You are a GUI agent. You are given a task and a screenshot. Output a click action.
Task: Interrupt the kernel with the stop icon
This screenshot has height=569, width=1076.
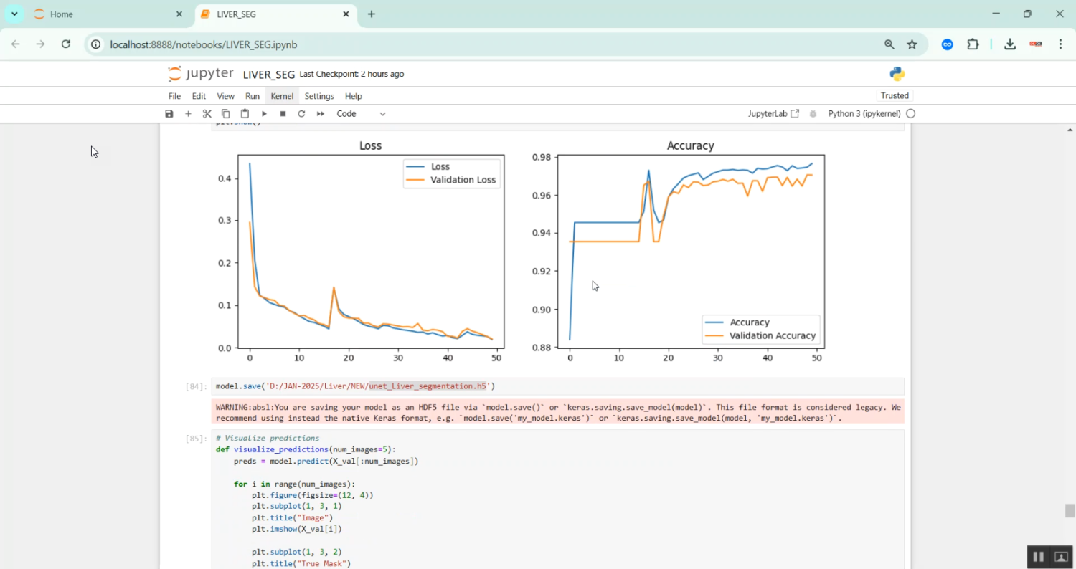pyautogui.click(x=283, y=114)
